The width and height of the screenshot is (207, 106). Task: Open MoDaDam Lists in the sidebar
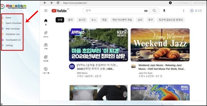point(12,34)
